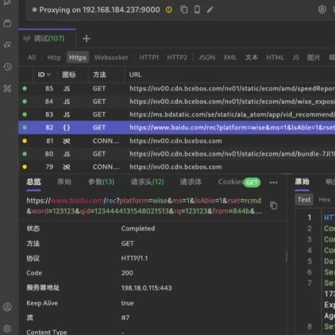Viewport: 335px width, 335px height.
Task: Click the pencil edit icon beside proxy address
Action: click(210, 10)
